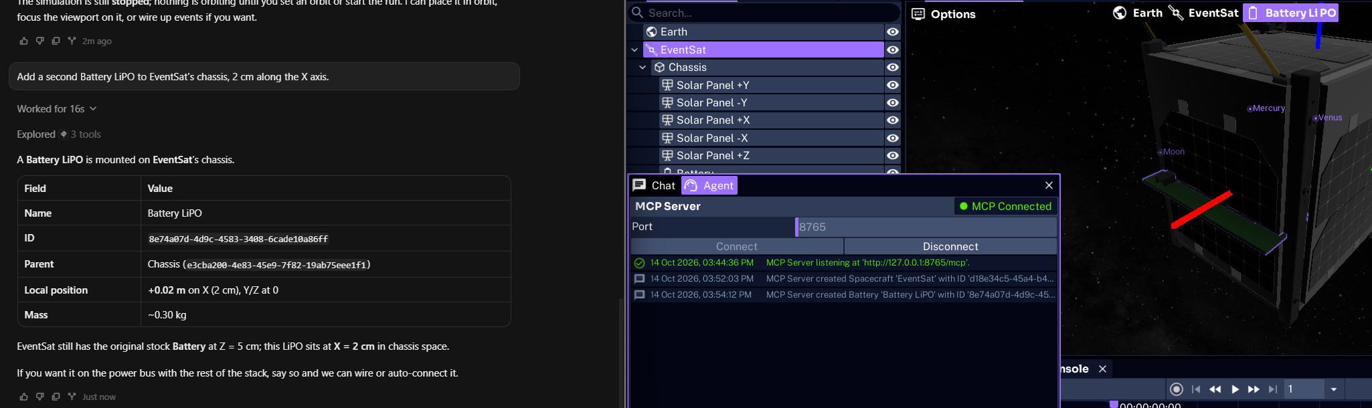Start recording with the record button

(x=1177, y=389)
